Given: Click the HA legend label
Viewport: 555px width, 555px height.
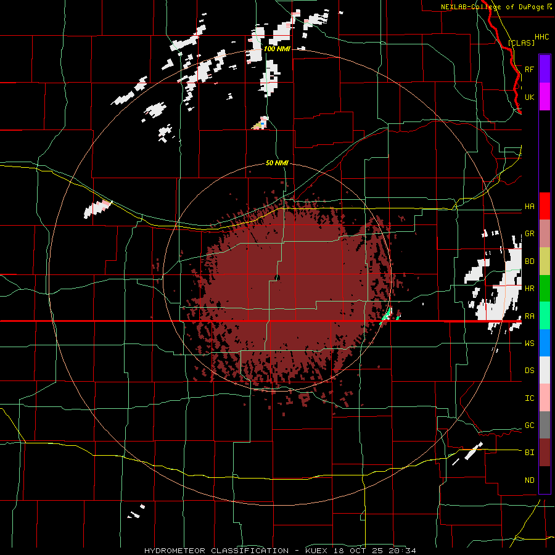Looking at the screenshot, I should click(529, 207).
